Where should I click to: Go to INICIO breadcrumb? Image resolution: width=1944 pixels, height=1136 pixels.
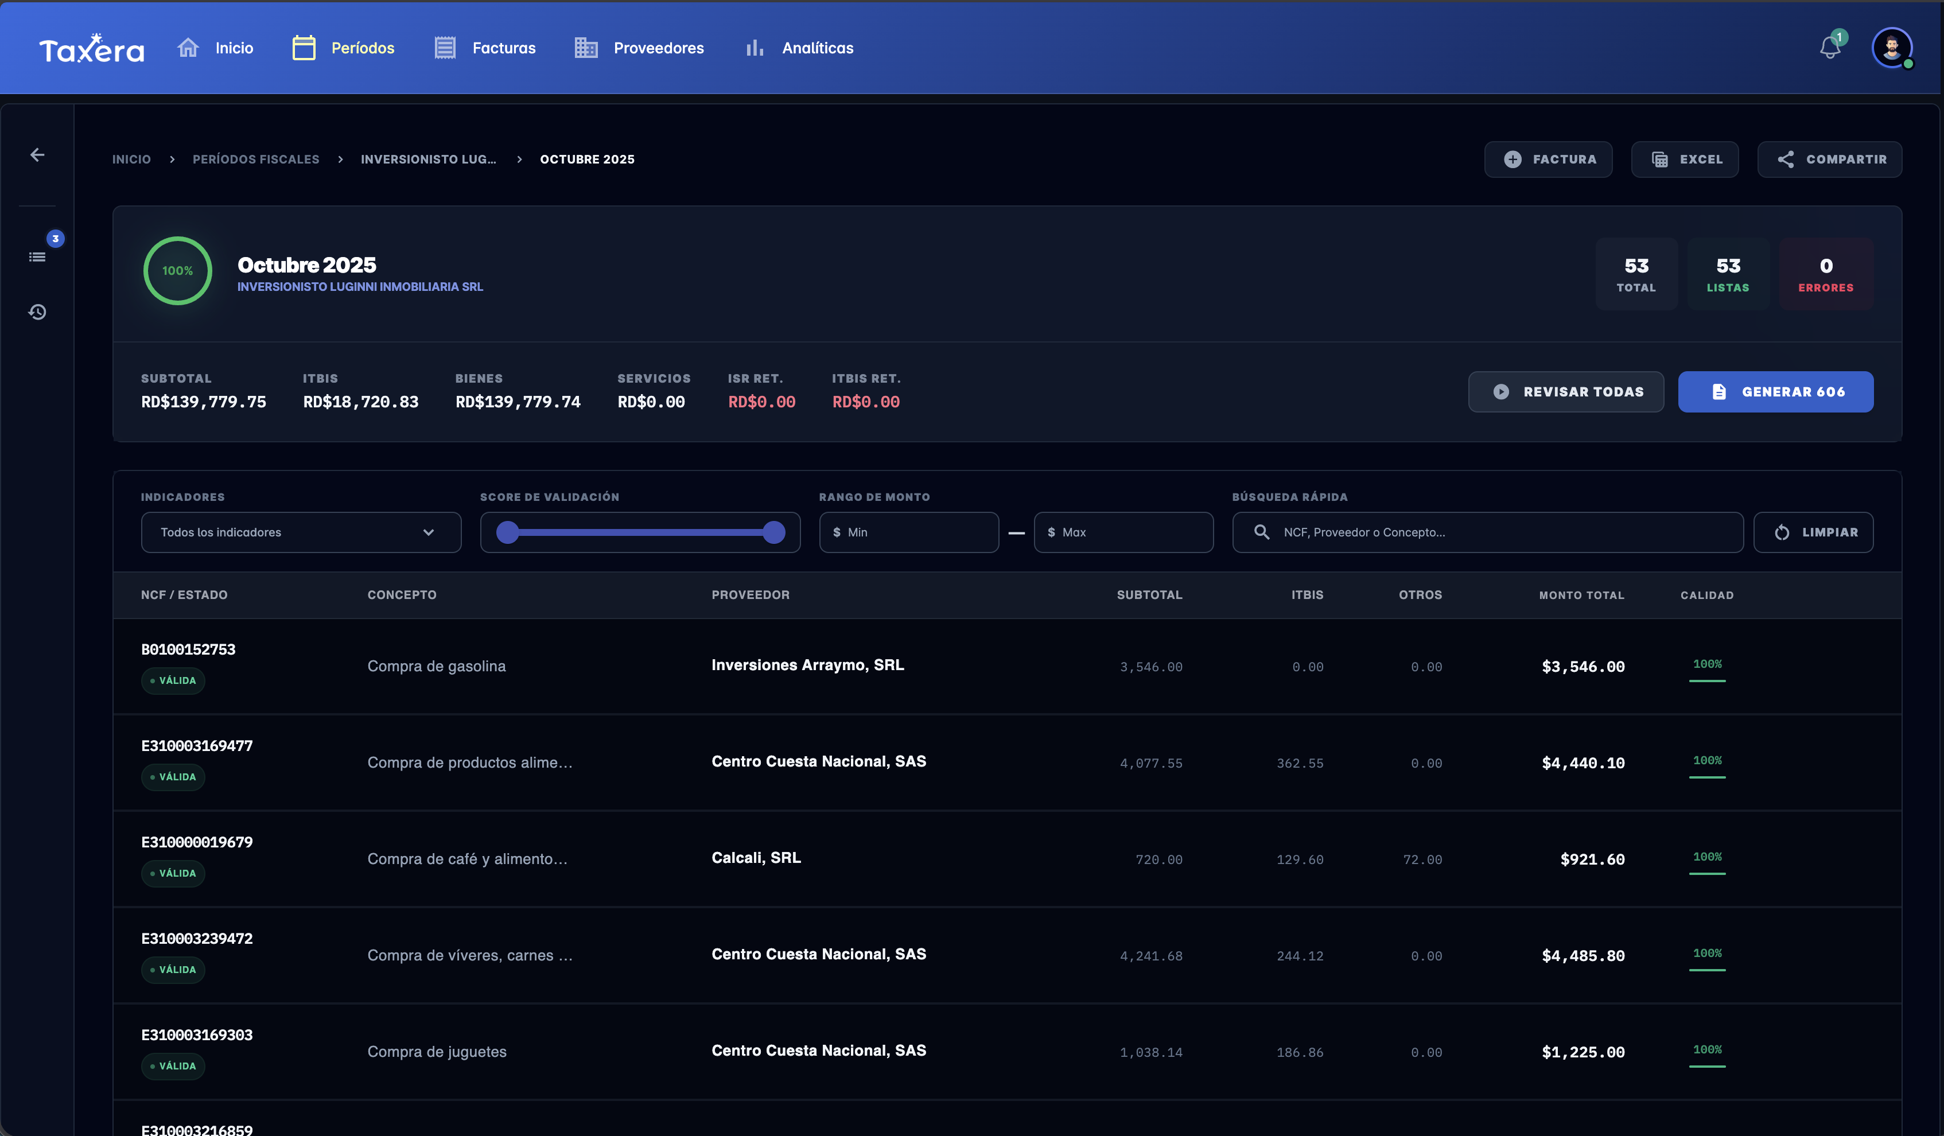pyautogui.click(x=131, y=159)
